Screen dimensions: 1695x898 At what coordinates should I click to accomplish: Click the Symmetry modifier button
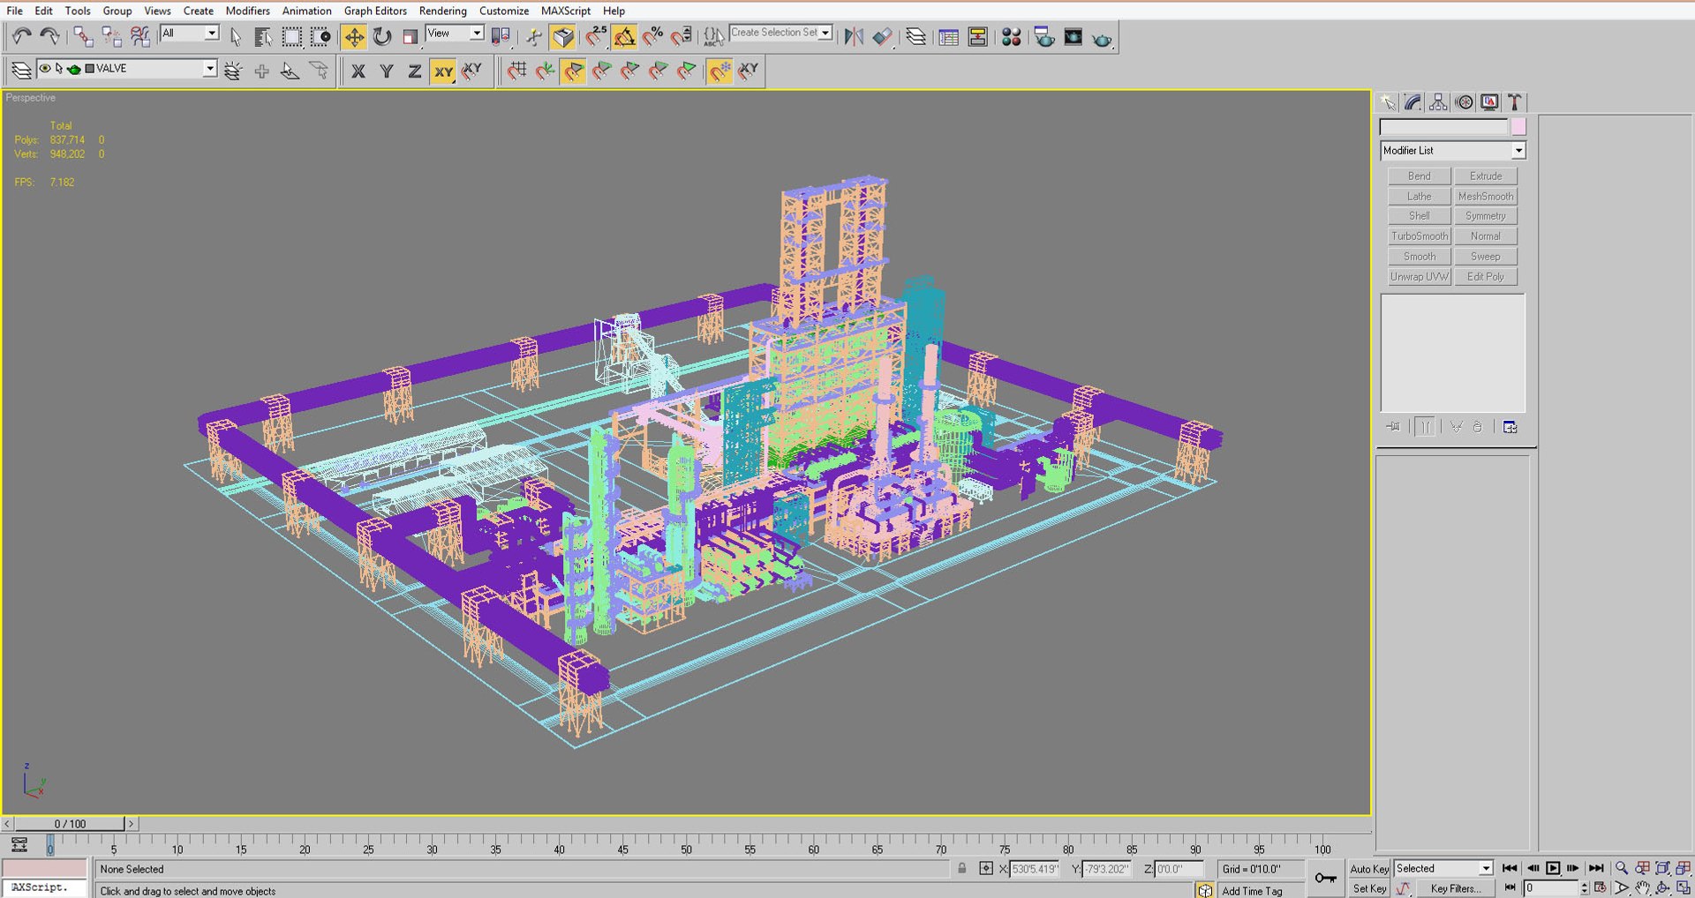pos(1486,216)
